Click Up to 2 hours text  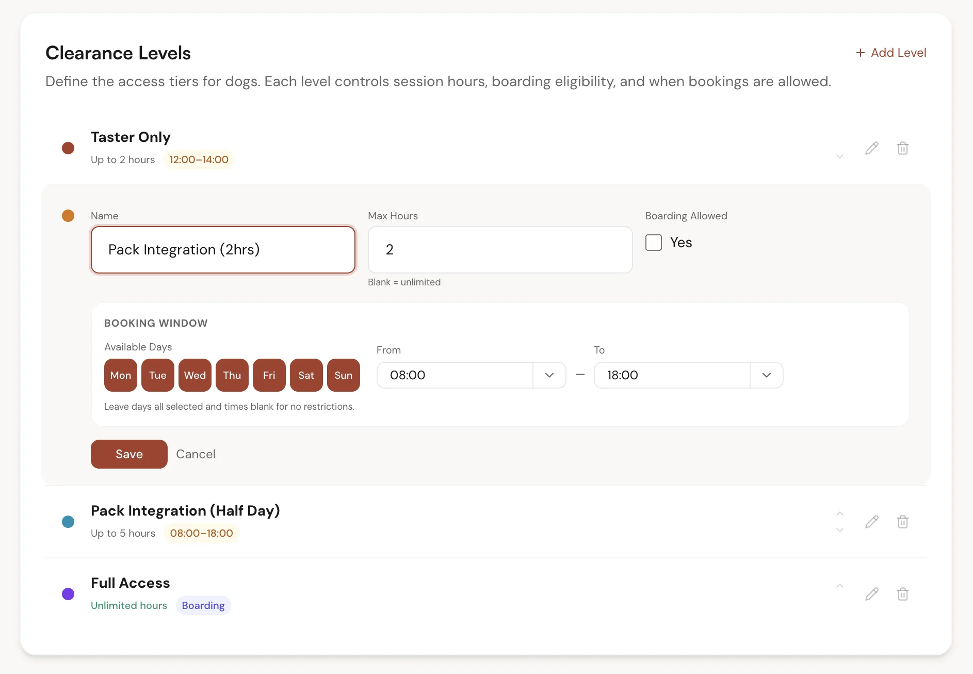tap(123, 159)
